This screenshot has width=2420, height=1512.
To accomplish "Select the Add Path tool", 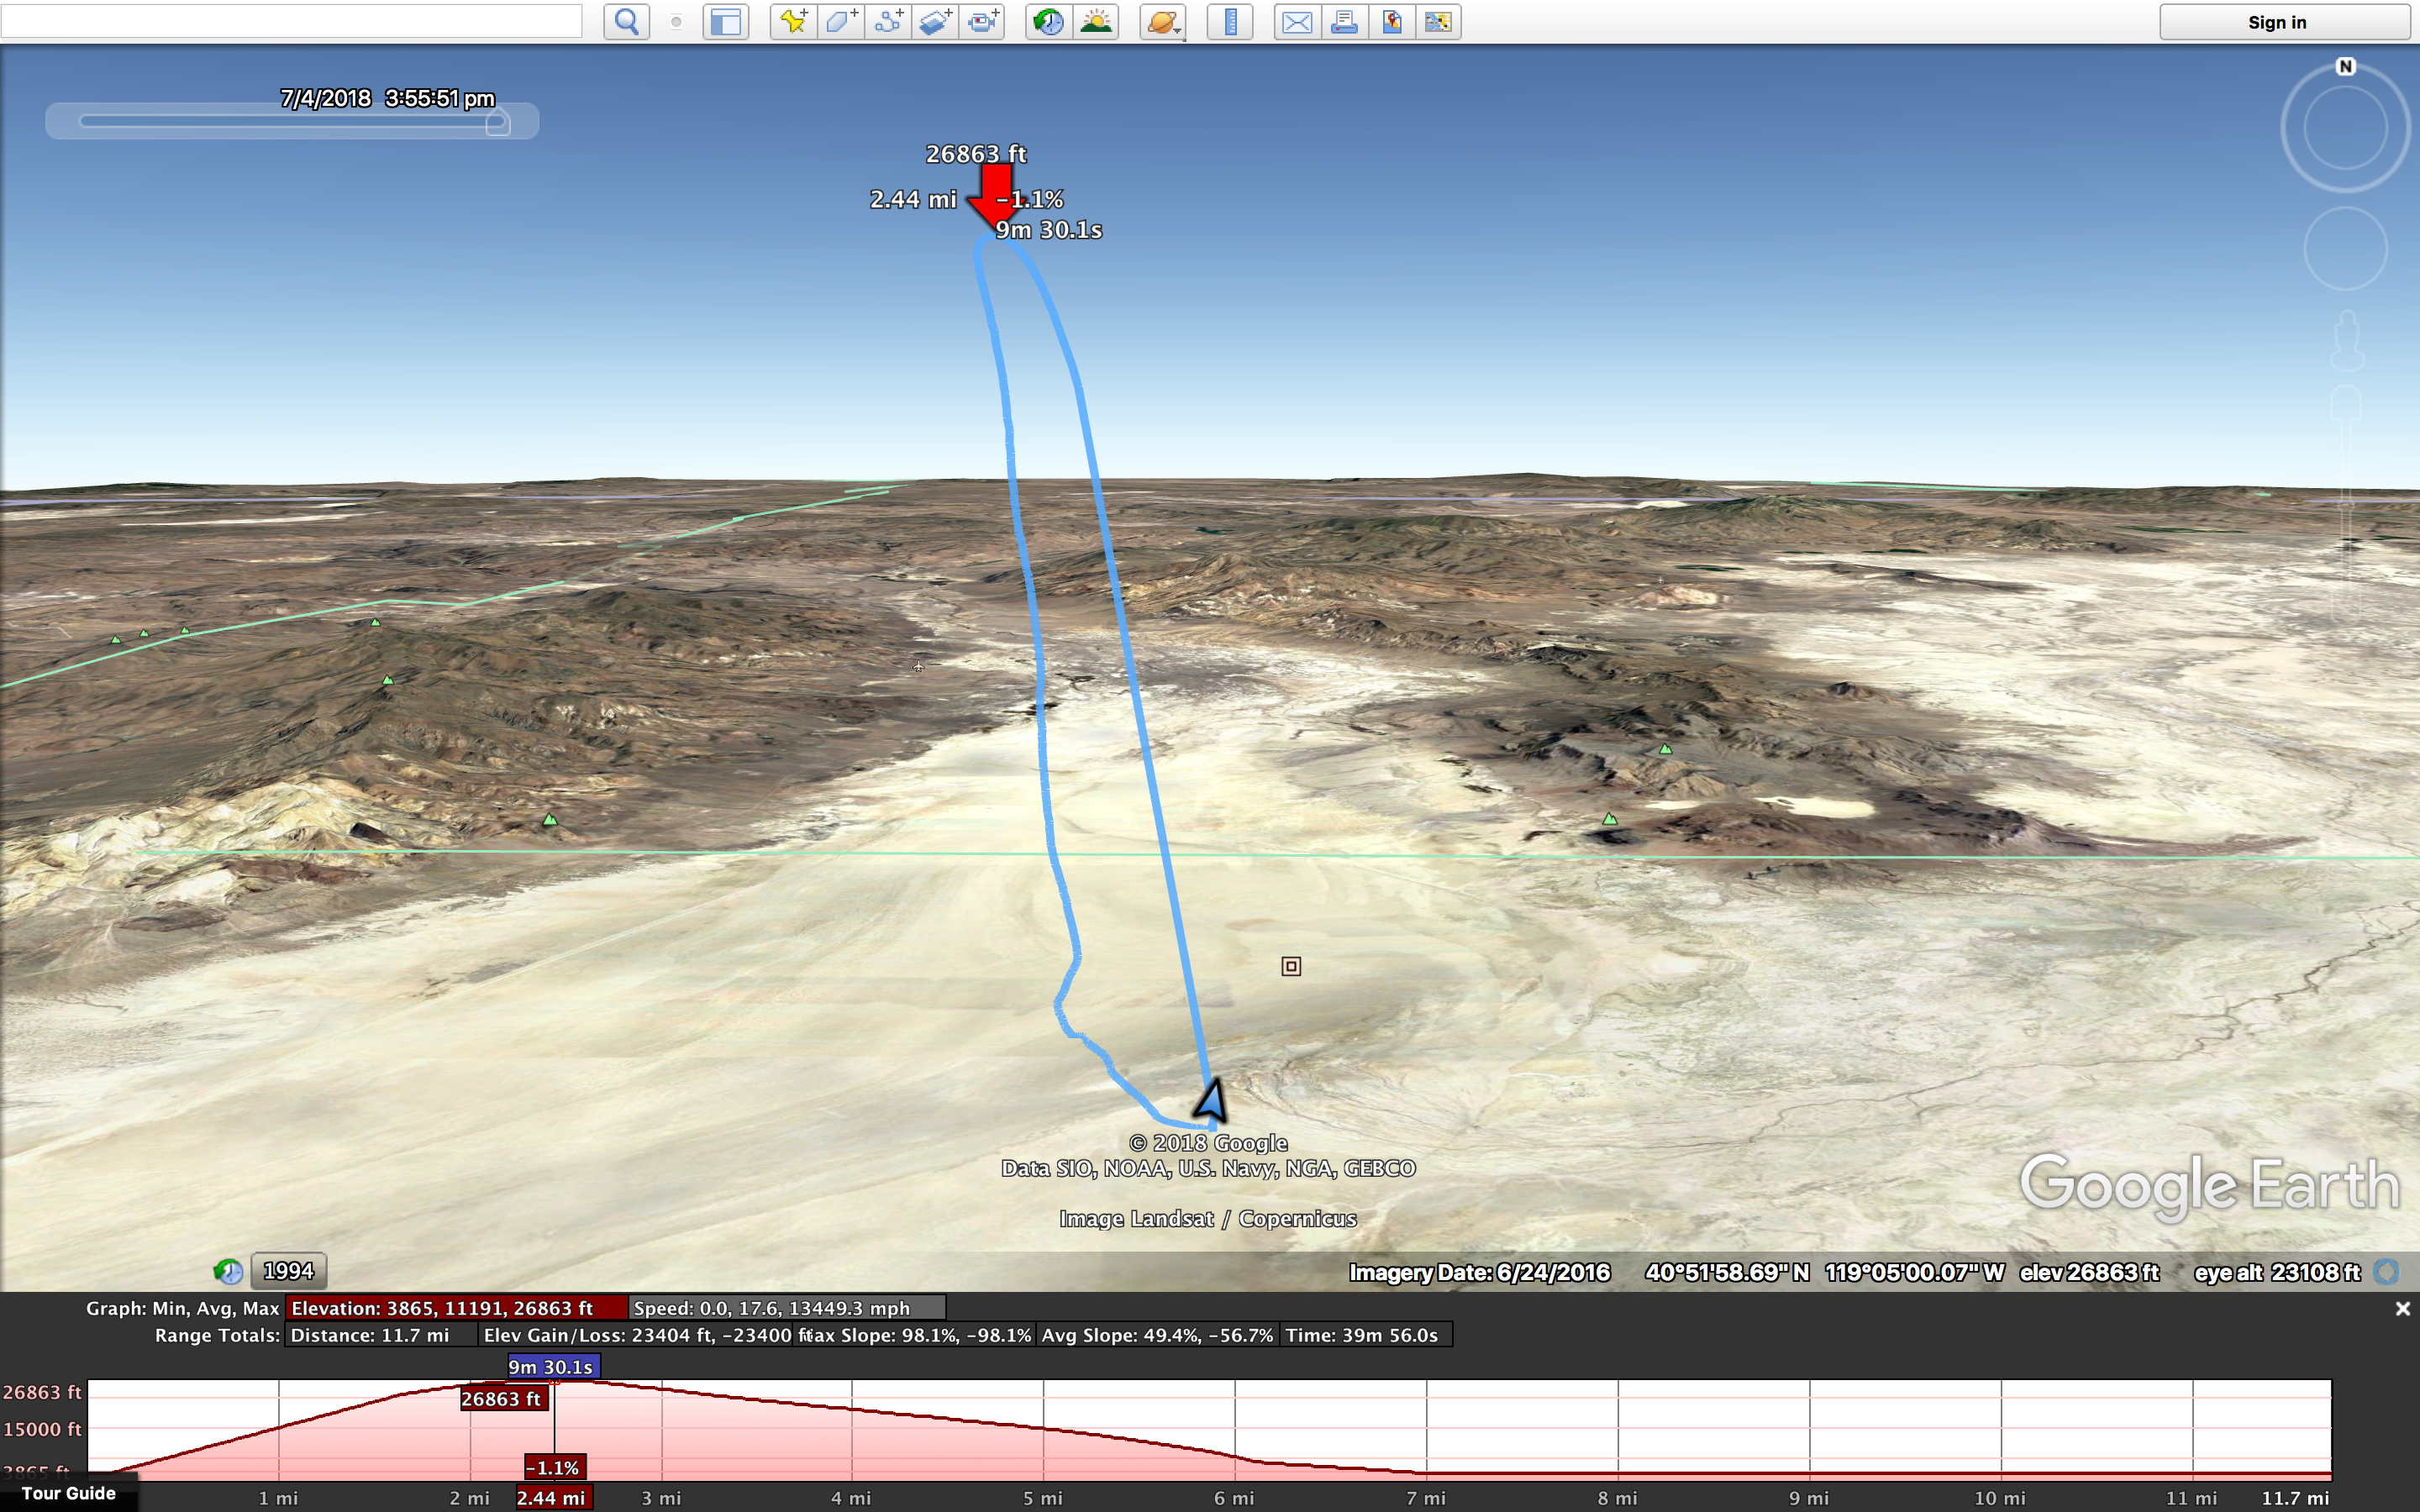I will (x=887, y=22).
